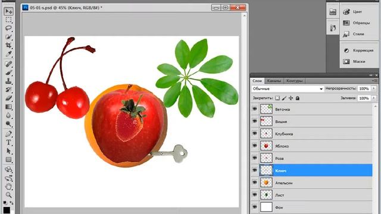Toggle lock all padlock icon

(298, 98)
